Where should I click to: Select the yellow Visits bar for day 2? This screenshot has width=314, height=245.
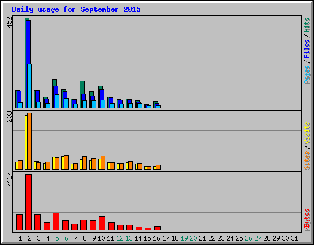(26, 142)
